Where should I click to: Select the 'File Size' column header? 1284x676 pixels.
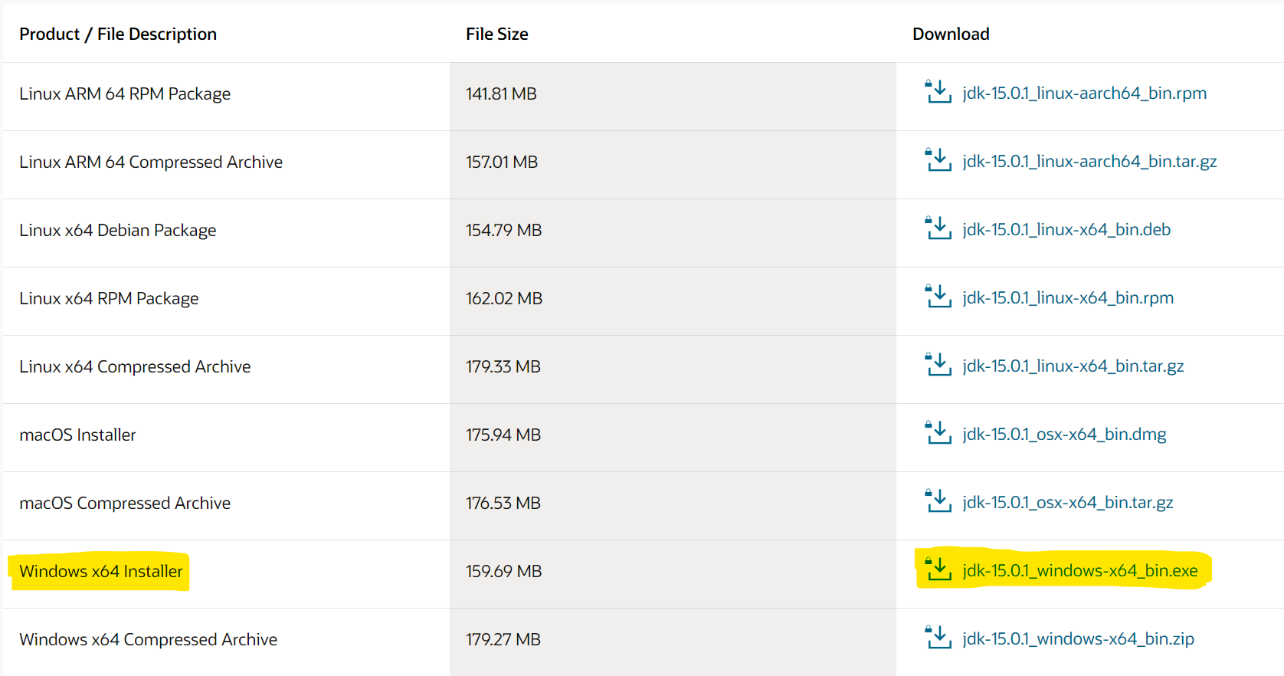497,34
